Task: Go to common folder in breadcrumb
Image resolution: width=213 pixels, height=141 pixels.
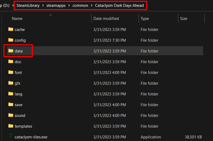Action: click(x=80, y=6)
